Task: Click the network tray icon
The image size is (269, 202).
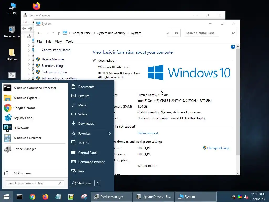Action: click(x=234, y=197)
